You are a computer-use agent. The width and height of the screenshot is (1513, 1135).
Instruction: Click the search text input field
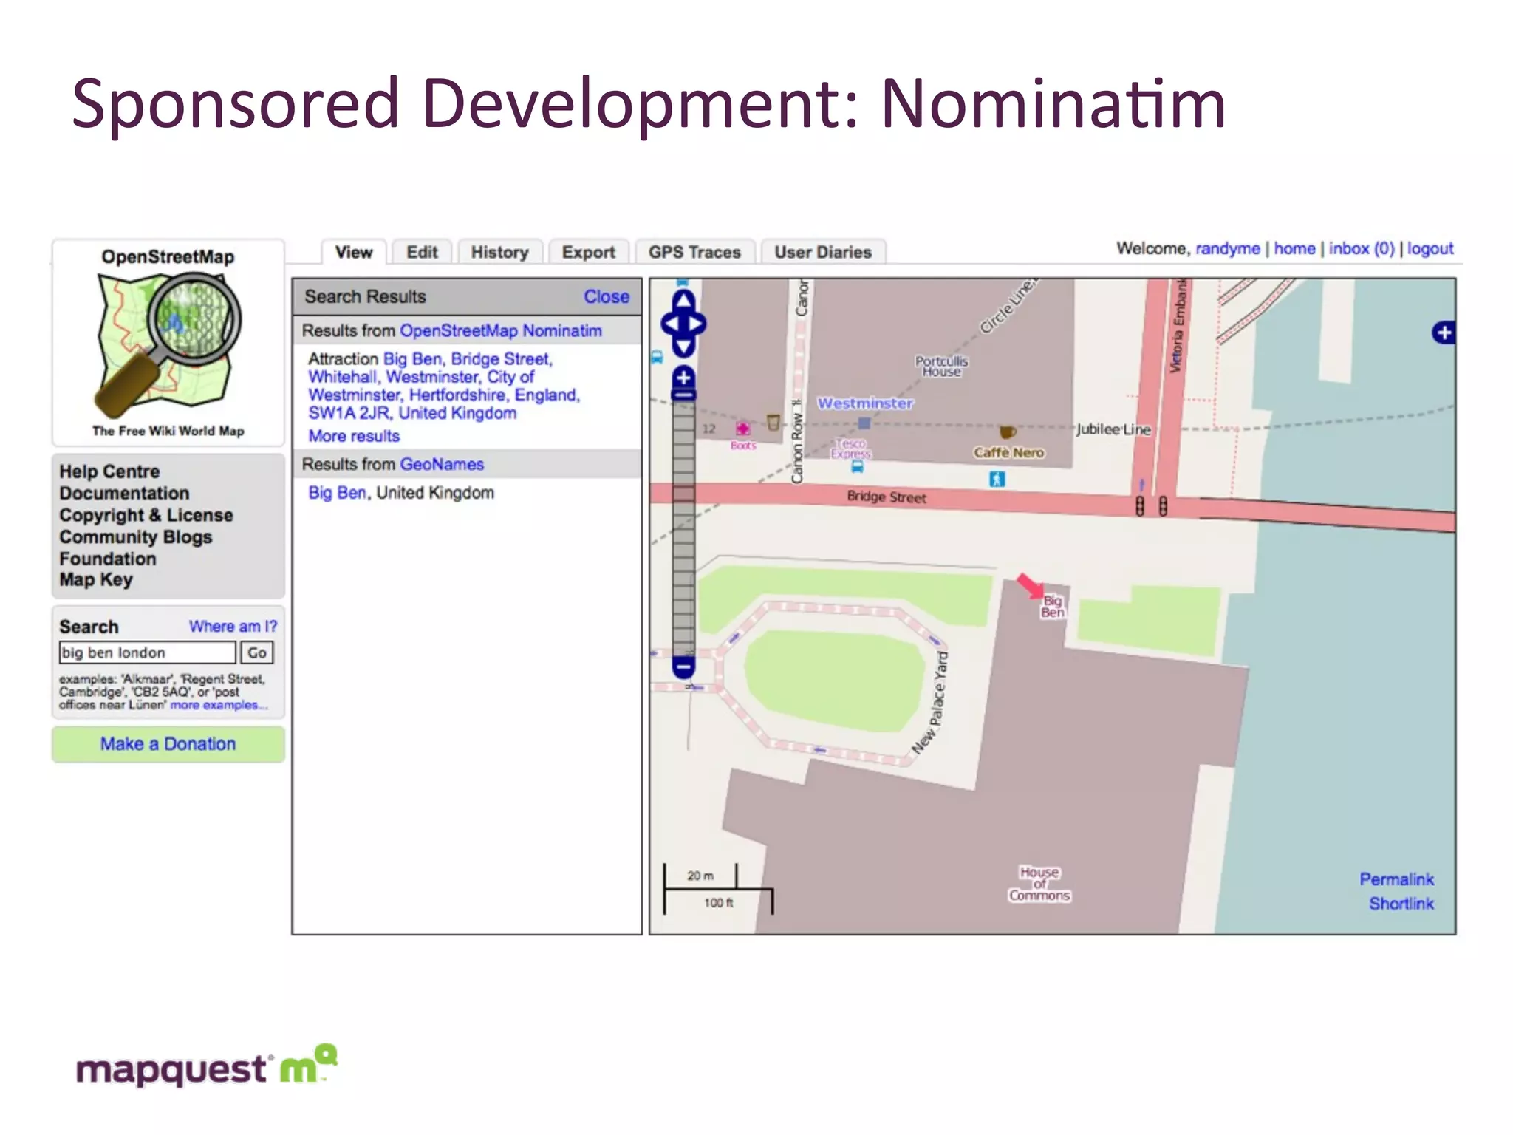[147, 652]
